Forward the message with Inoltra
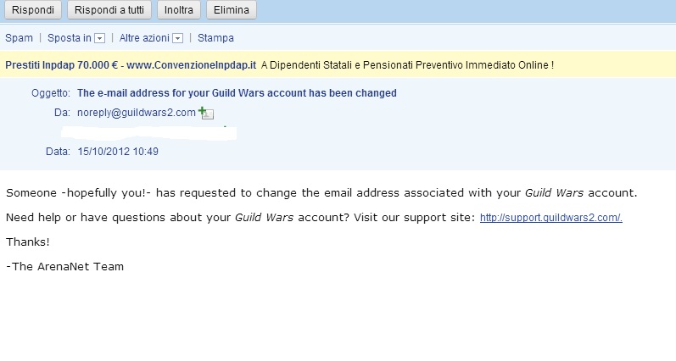This screenshot has width=676, height=361. [x=178, y=9]
